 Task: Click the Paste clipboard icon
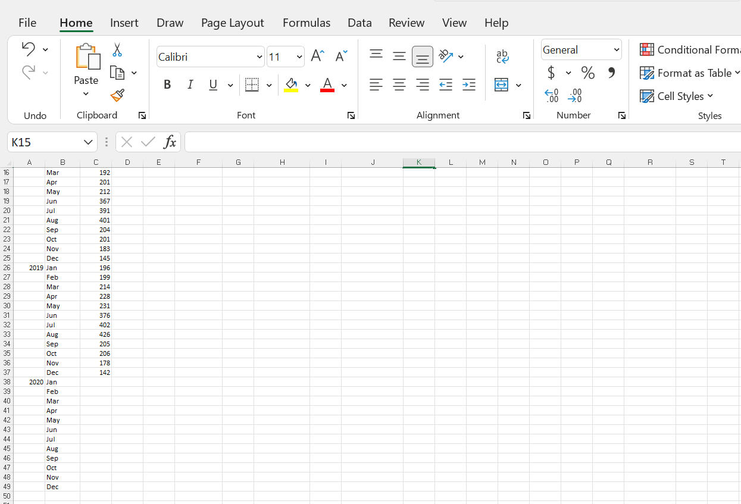[87, 57]
